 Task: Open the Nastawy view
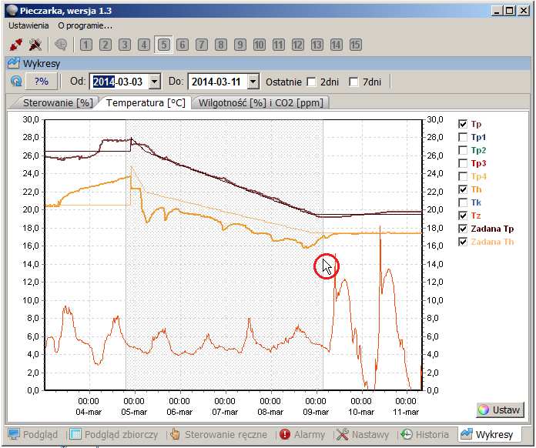[363, 435]
